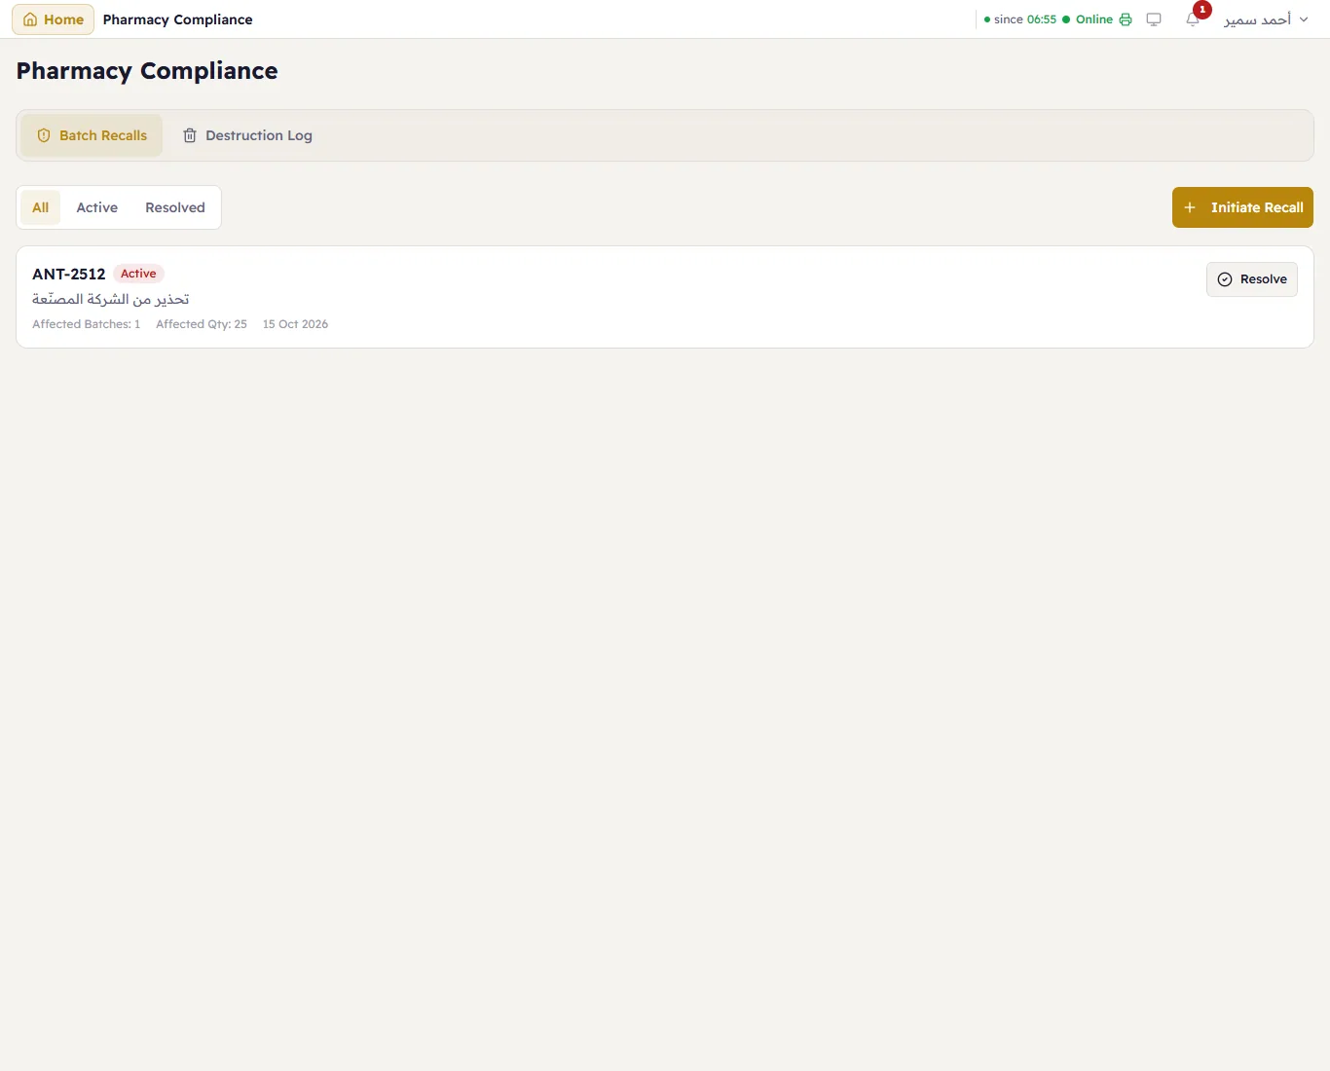The width and height of the screenshot is (1330, 1071).
Task: Click the monitor display icon
Action: pos(1154,19)
